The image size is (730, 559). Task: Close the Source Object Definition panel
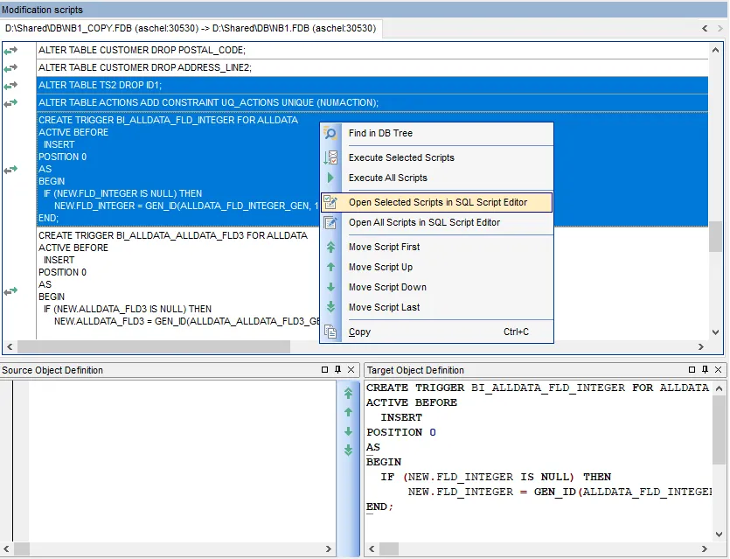[x=351, y=370]
